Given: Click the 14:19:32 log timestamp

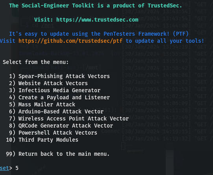Looking at the screenshot, I should [175, 139].
